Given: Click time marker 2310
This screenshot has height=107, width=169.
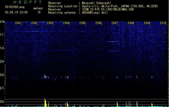Looking at the screenshot, I should 163,23.
